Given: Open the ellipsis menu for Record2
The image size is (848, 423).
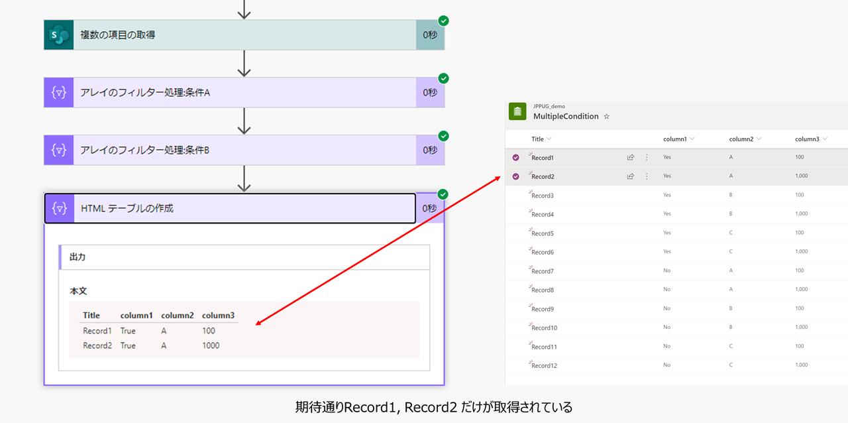Looking at the screenshot, I should tap(646, 176).
